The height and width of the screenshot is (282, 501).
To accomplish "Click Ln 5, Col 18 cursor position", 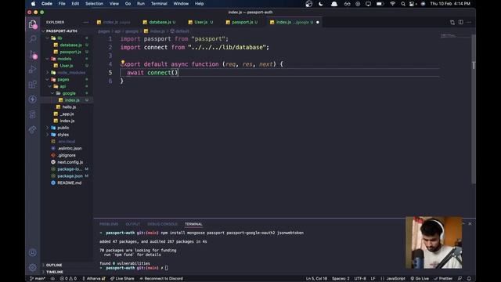I will point(316,279).
